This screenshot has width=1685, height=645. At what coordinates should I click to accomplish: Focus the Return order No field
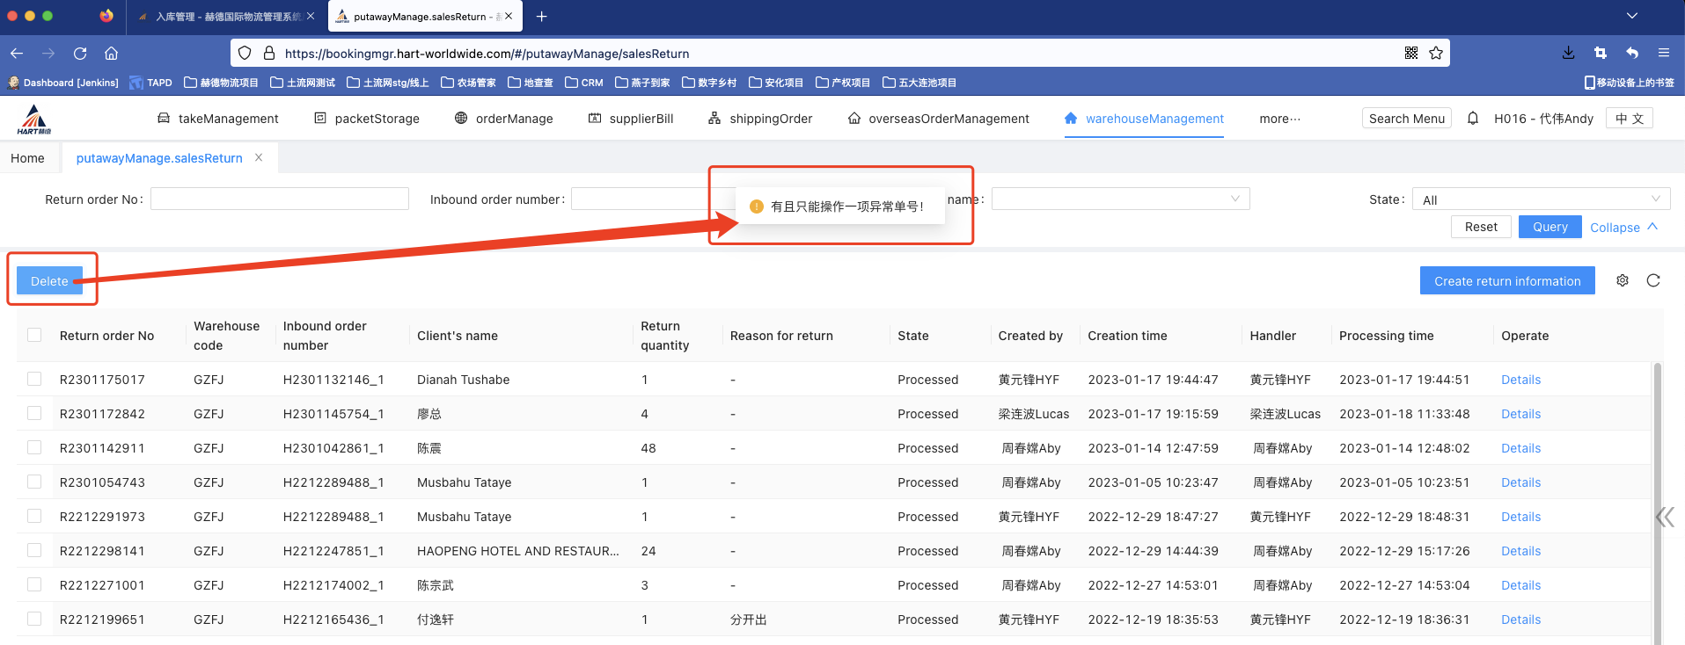(280, 199)
